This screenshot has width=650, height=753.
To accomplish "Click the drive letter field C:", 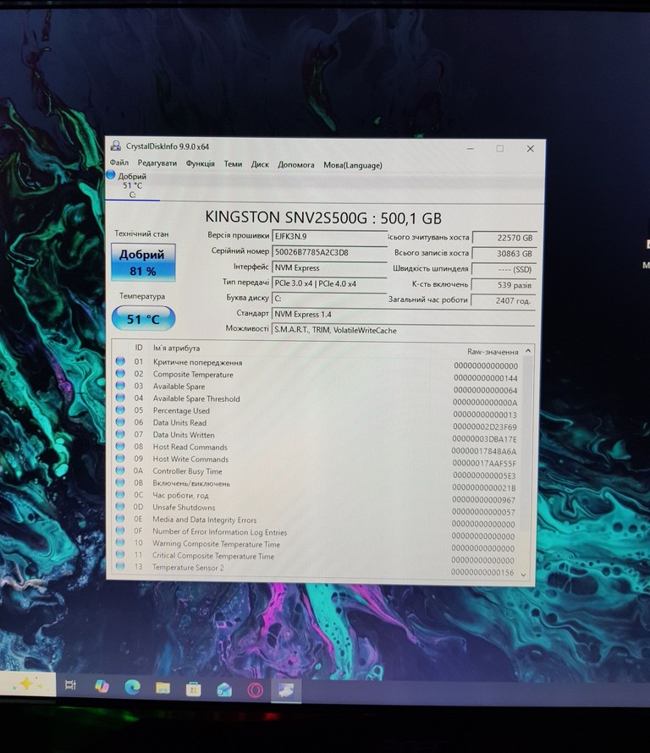I will (x=329, y=299).
